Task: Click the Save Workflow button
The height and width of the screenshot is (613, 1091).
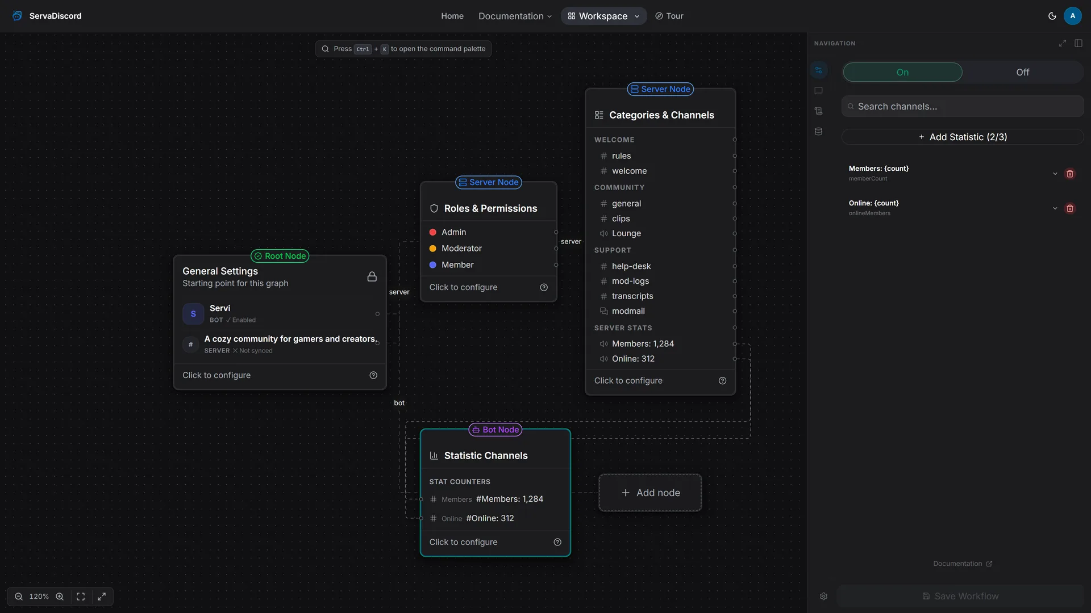Action: click(960, 596)
